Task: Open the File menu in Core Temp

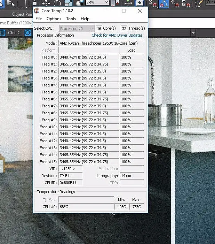Action: (39, 19)
